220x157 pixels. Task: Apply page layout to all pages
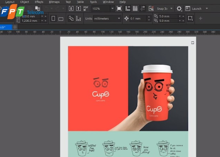(x=71, y=18)
